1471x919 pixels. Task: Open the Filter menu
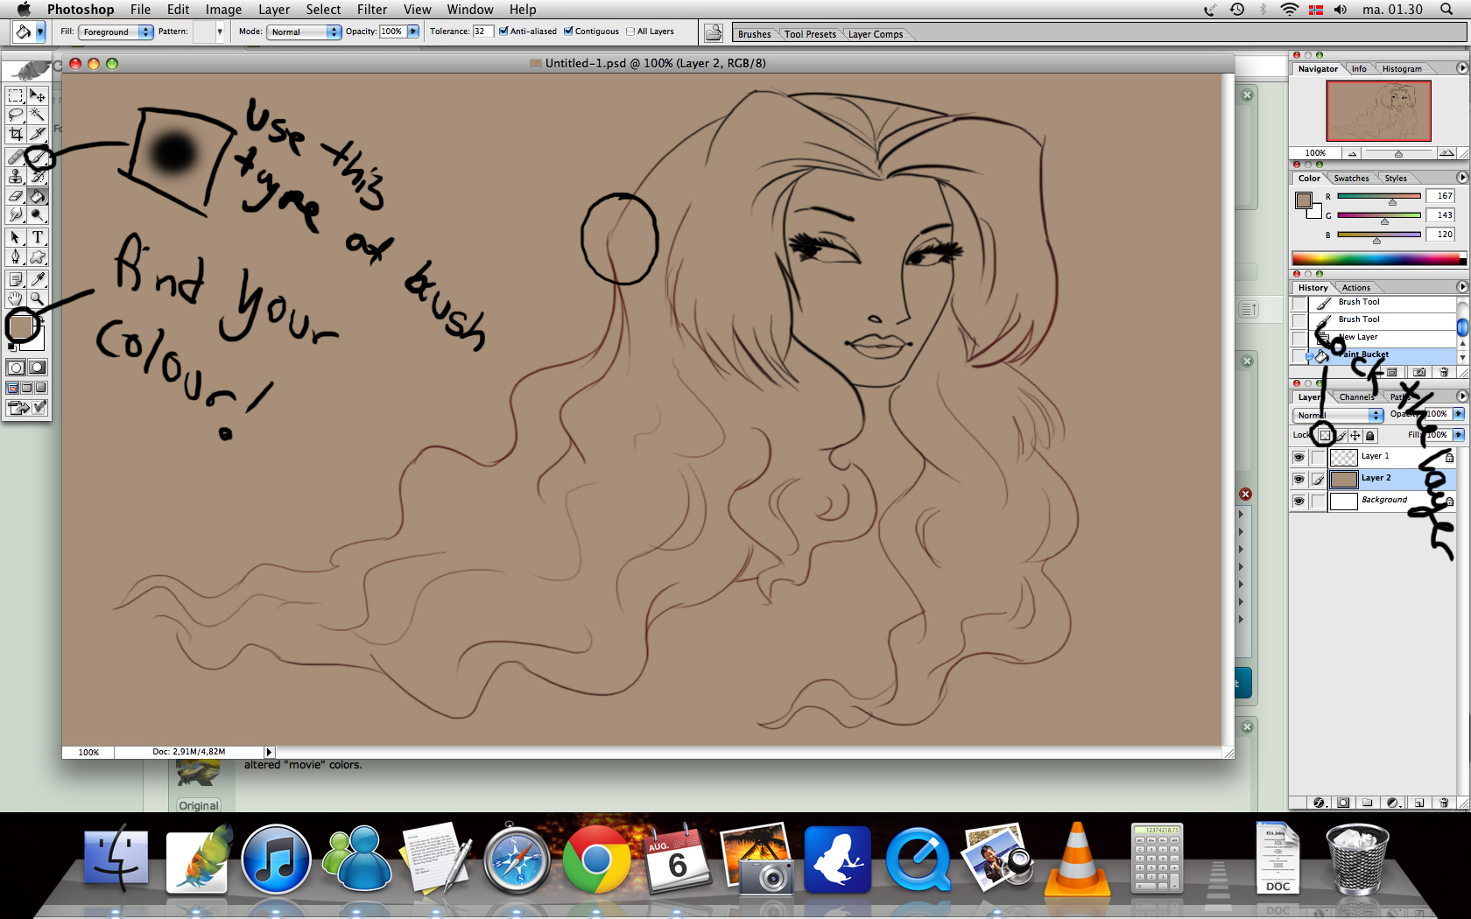pyautogui.click(x=372, y=10)
